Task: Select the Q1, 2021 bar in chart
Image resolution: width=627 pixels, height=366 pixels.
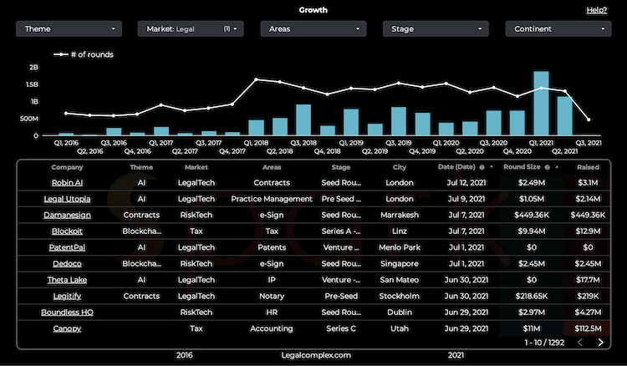Action: tap(541, 103)
